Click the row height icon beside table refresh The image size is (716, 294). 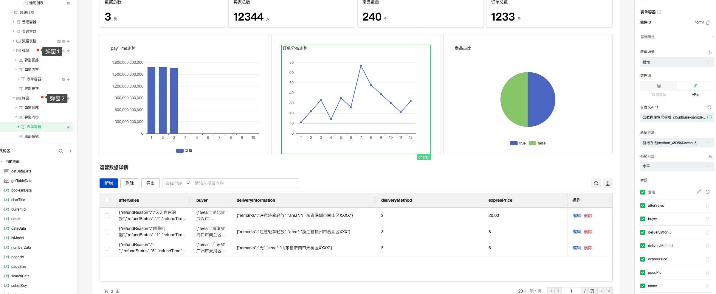[x=608, y=183]
